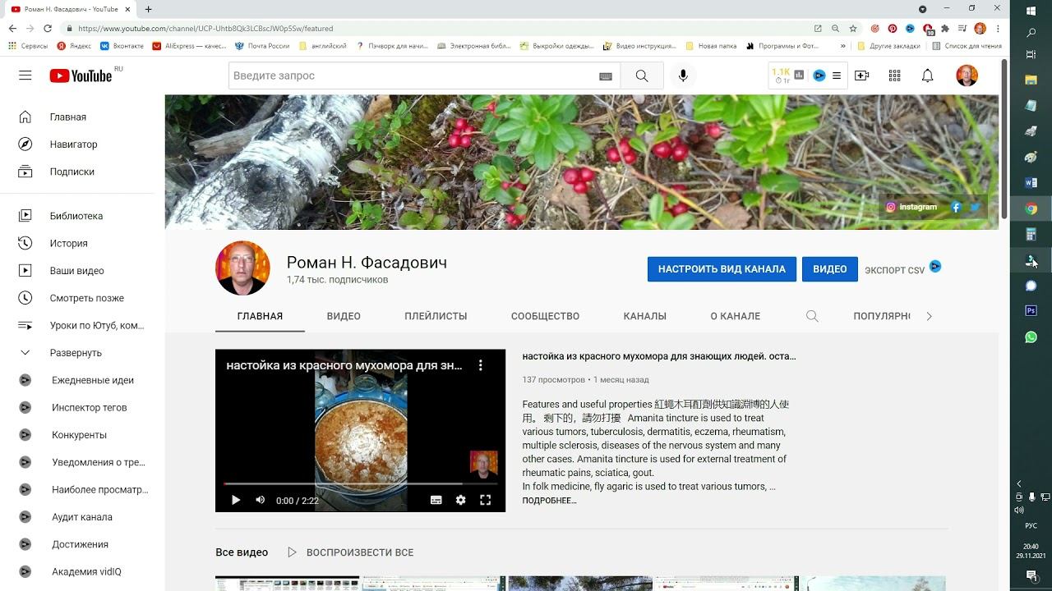Open a new browser tab

click(148, 9)
